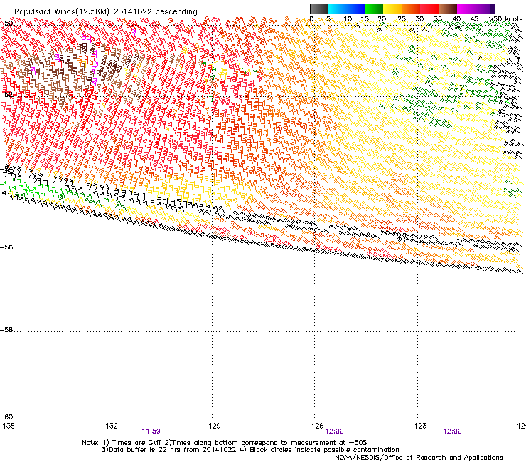Click the '-129' longitude axis label
The height and width of the screenshot is (462, 526).
(x=212, y=426)
